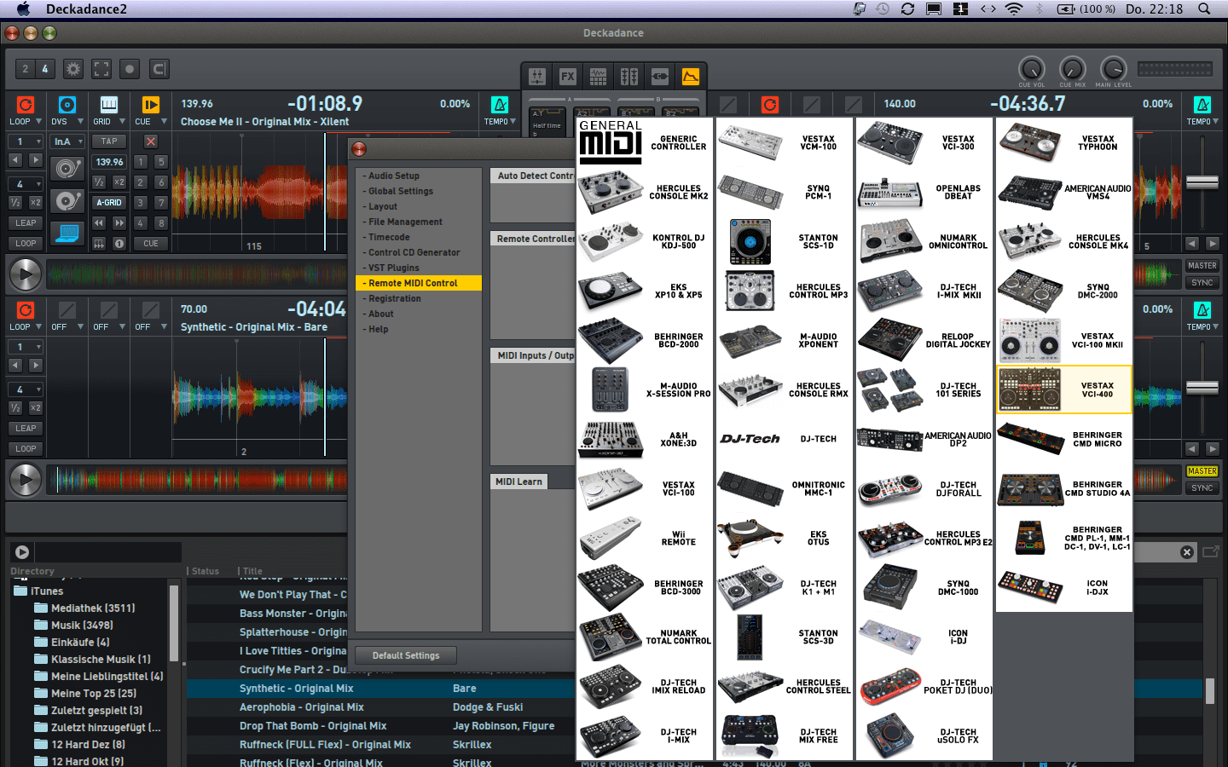Click the blue laptop source icon

(68, 232)
